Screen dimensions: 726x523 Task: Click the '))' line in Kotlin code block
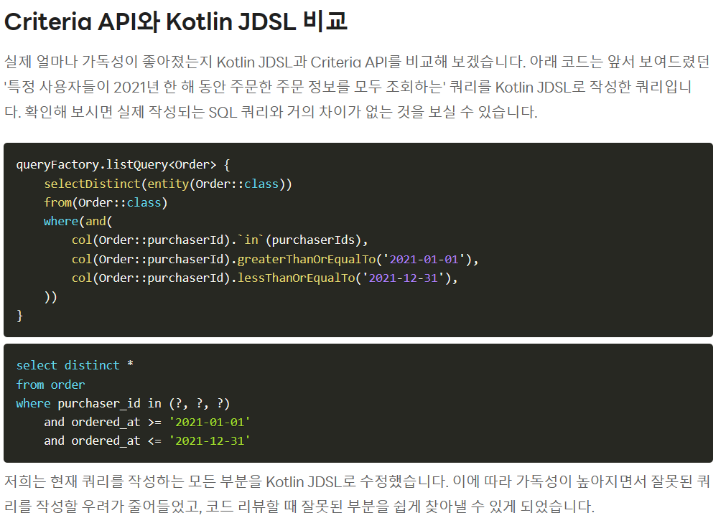point(50,297)
